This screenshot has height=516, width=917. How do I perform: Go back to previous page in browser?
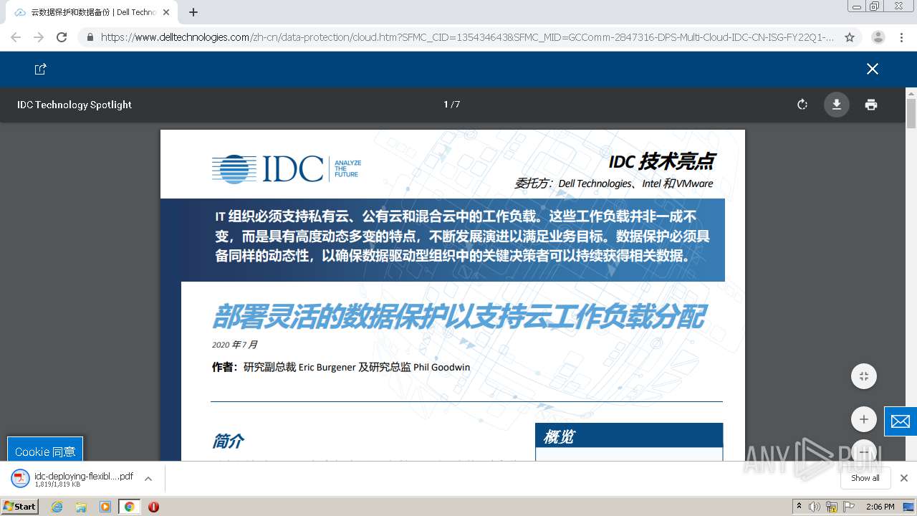[x=16, y=37]
